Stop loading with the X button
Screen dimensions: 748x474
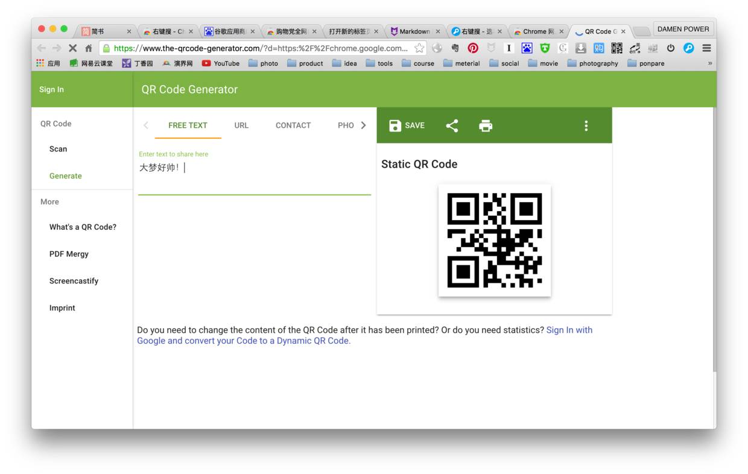pyautogui.click(x=72, y=48)
